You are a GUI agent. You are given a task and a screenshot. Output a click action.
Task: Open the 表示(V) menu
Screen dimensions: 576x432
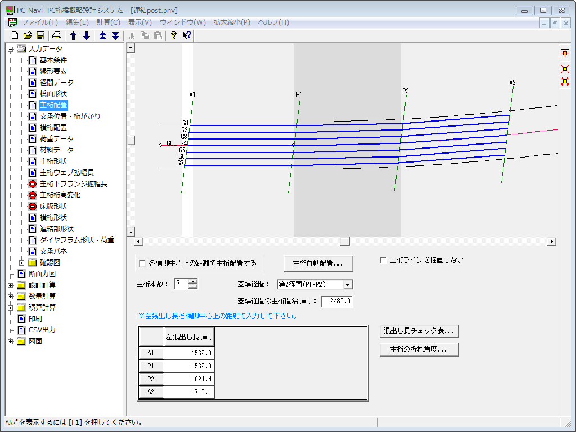pos(139,22)
